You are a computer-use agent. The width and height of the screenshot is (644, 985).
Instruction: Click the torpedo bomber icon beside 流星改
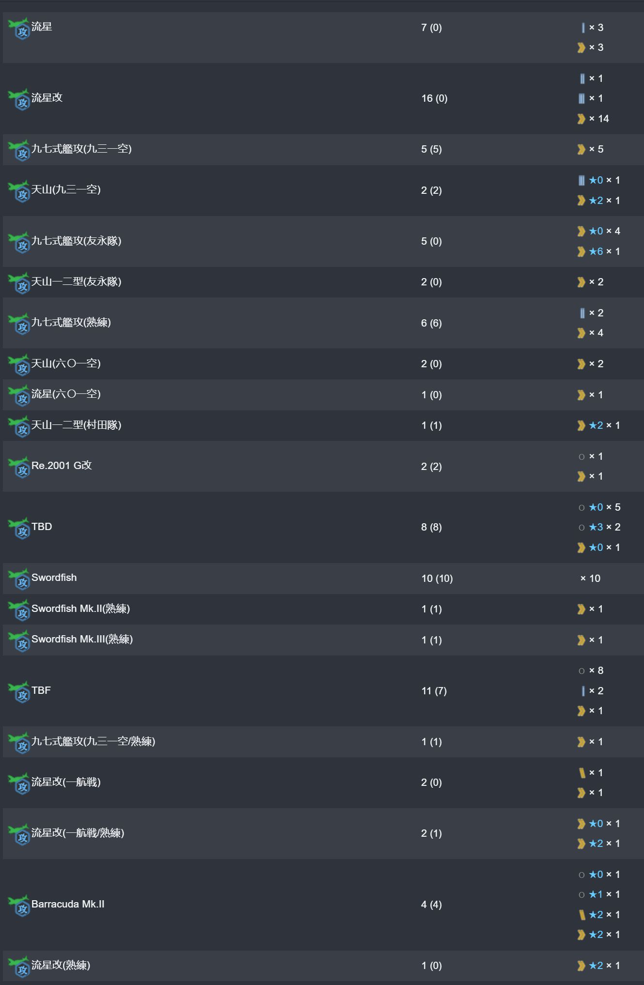[x=19, y=100]
